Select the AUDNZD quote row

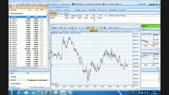(27, 45)
